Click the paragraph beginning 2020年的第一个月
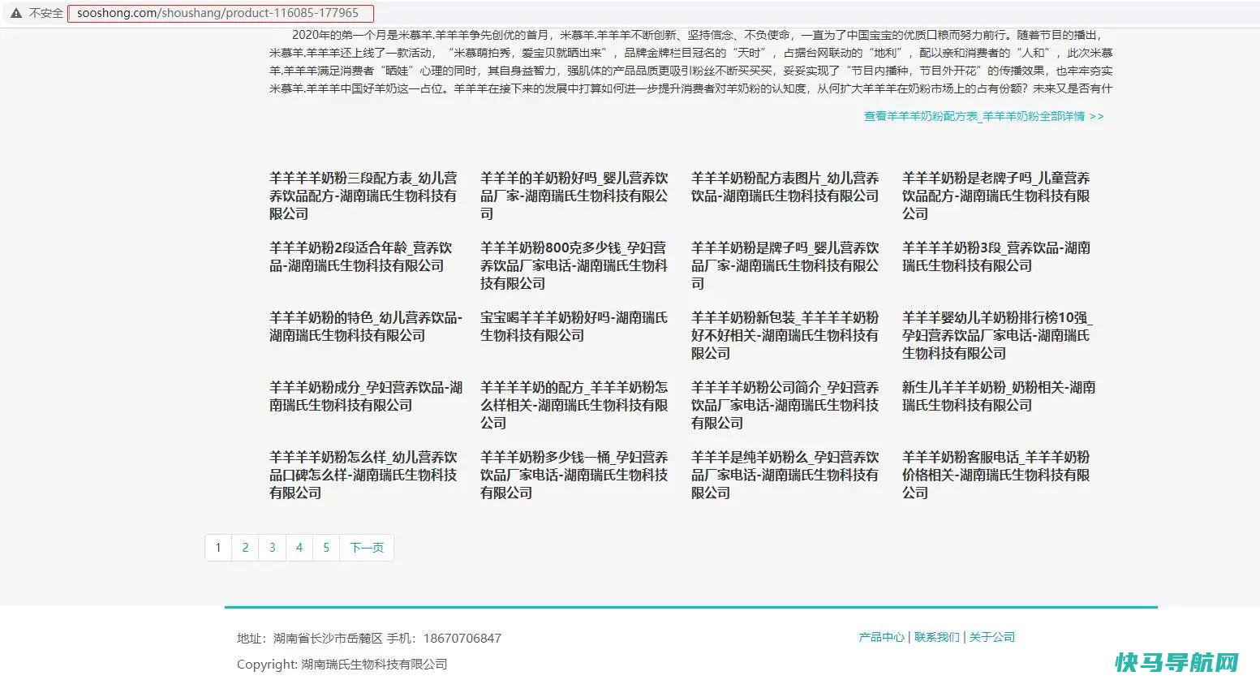This screenshot has width=1260, height=680. tap(690, 62)
